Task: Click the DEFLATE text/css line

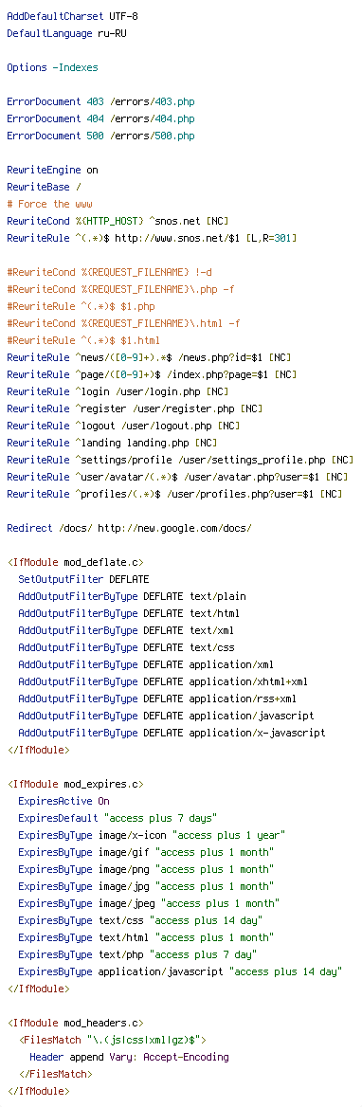Action: point(126,647)
